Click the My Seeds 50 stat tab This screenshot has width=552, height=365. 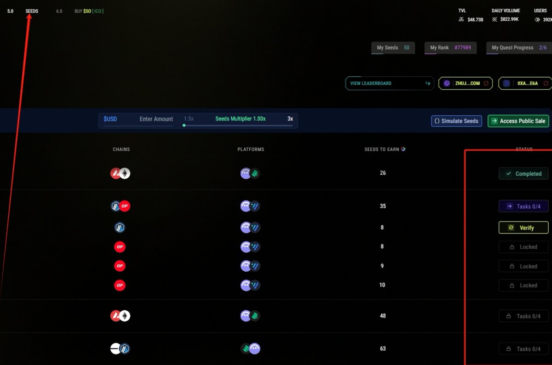[393, 48]
